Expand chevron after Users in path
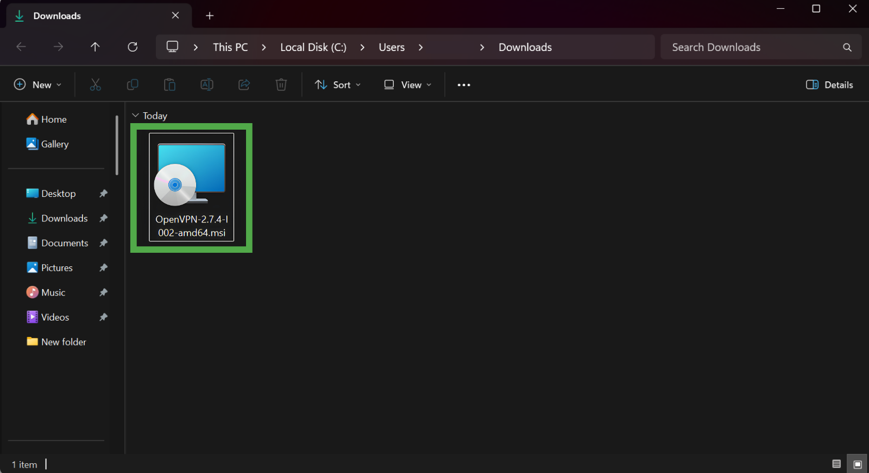 click(x=420, y=47)
